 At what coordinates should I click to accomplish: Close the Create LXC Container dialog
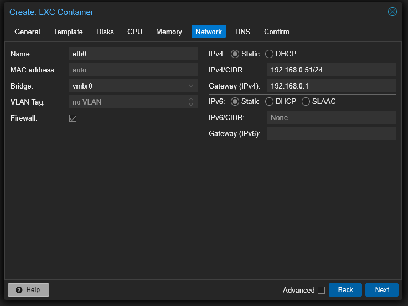pos(392,12)
